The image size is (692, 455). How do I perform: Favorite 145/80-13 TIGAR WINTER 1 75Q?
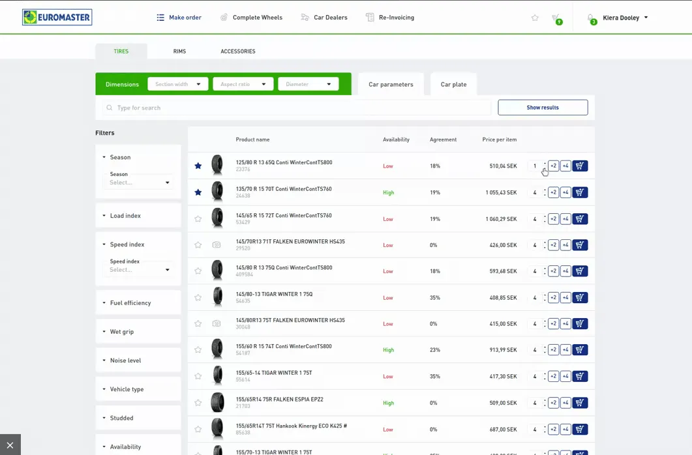click(198, 298)
